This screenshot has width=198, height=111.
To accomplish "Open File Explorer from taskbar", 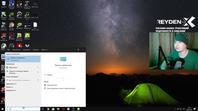I will click(58, 109).
